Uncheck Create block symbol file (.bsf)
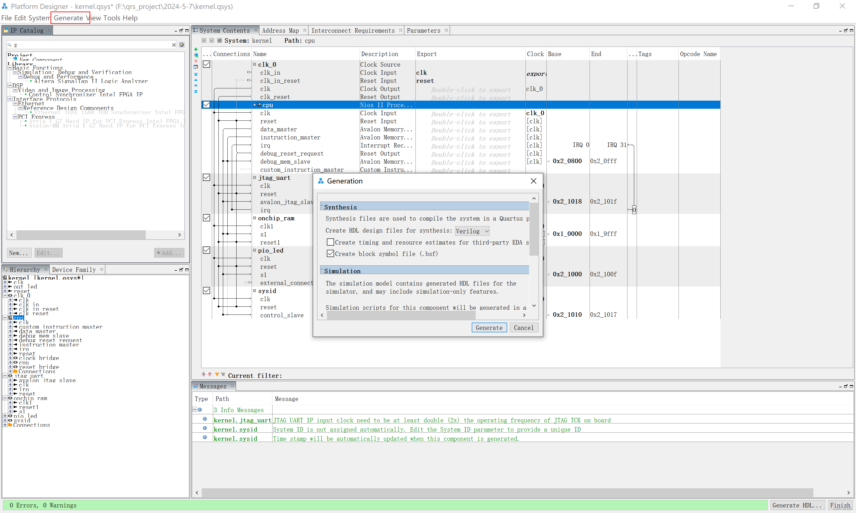856x513 pixels. [x=330, y=253]
